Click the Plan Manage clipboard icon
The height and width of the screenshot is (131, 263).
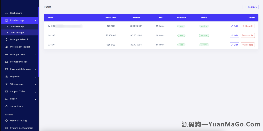tap(6, 21)
